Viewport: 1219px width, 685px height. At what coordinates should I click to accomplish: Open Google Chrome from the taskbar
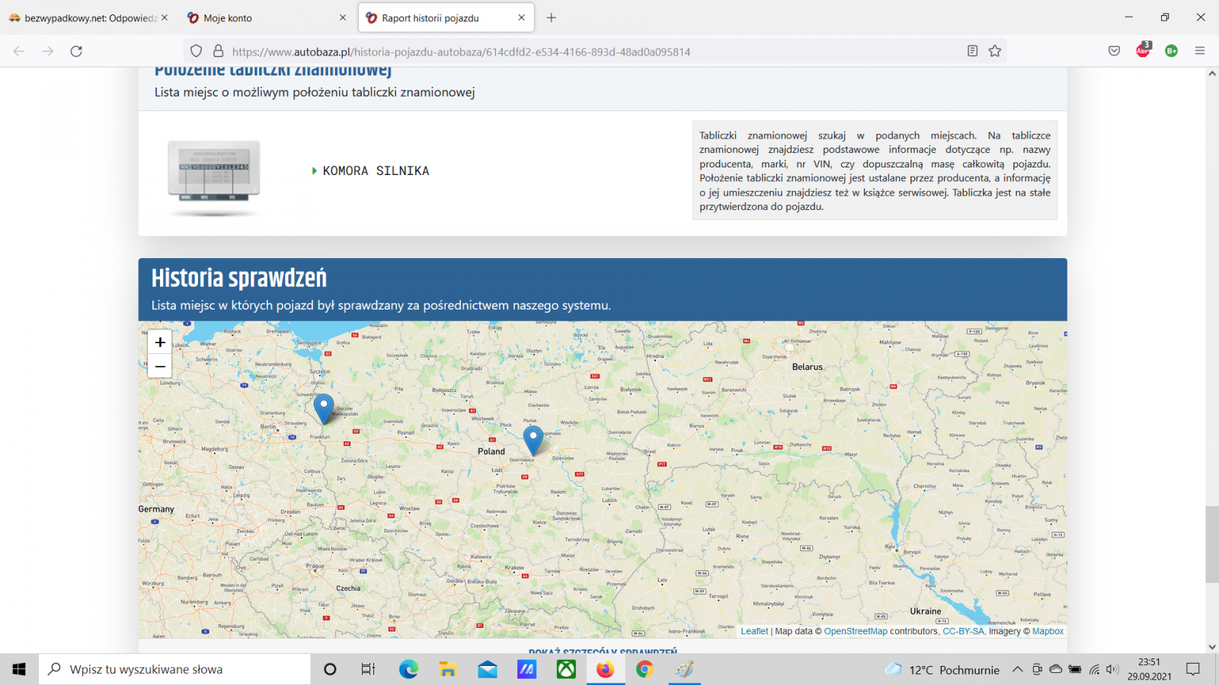coord(645,670)
